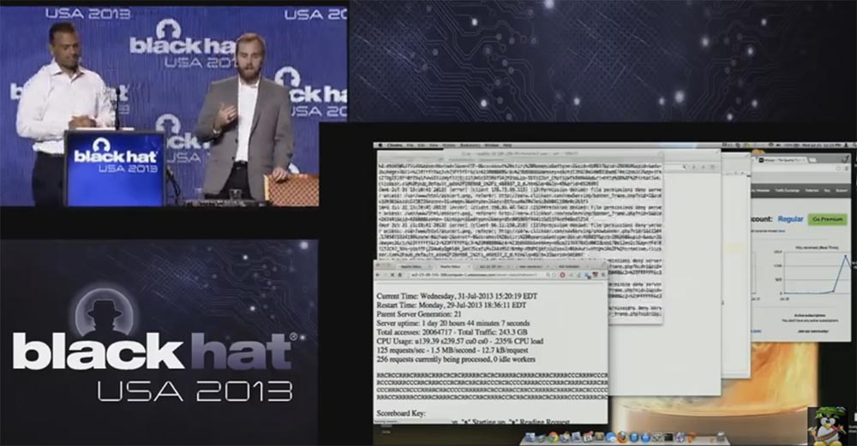Open the VLC cone icon in the Dock
Screen dimensions: 857x446
(692, 437)
